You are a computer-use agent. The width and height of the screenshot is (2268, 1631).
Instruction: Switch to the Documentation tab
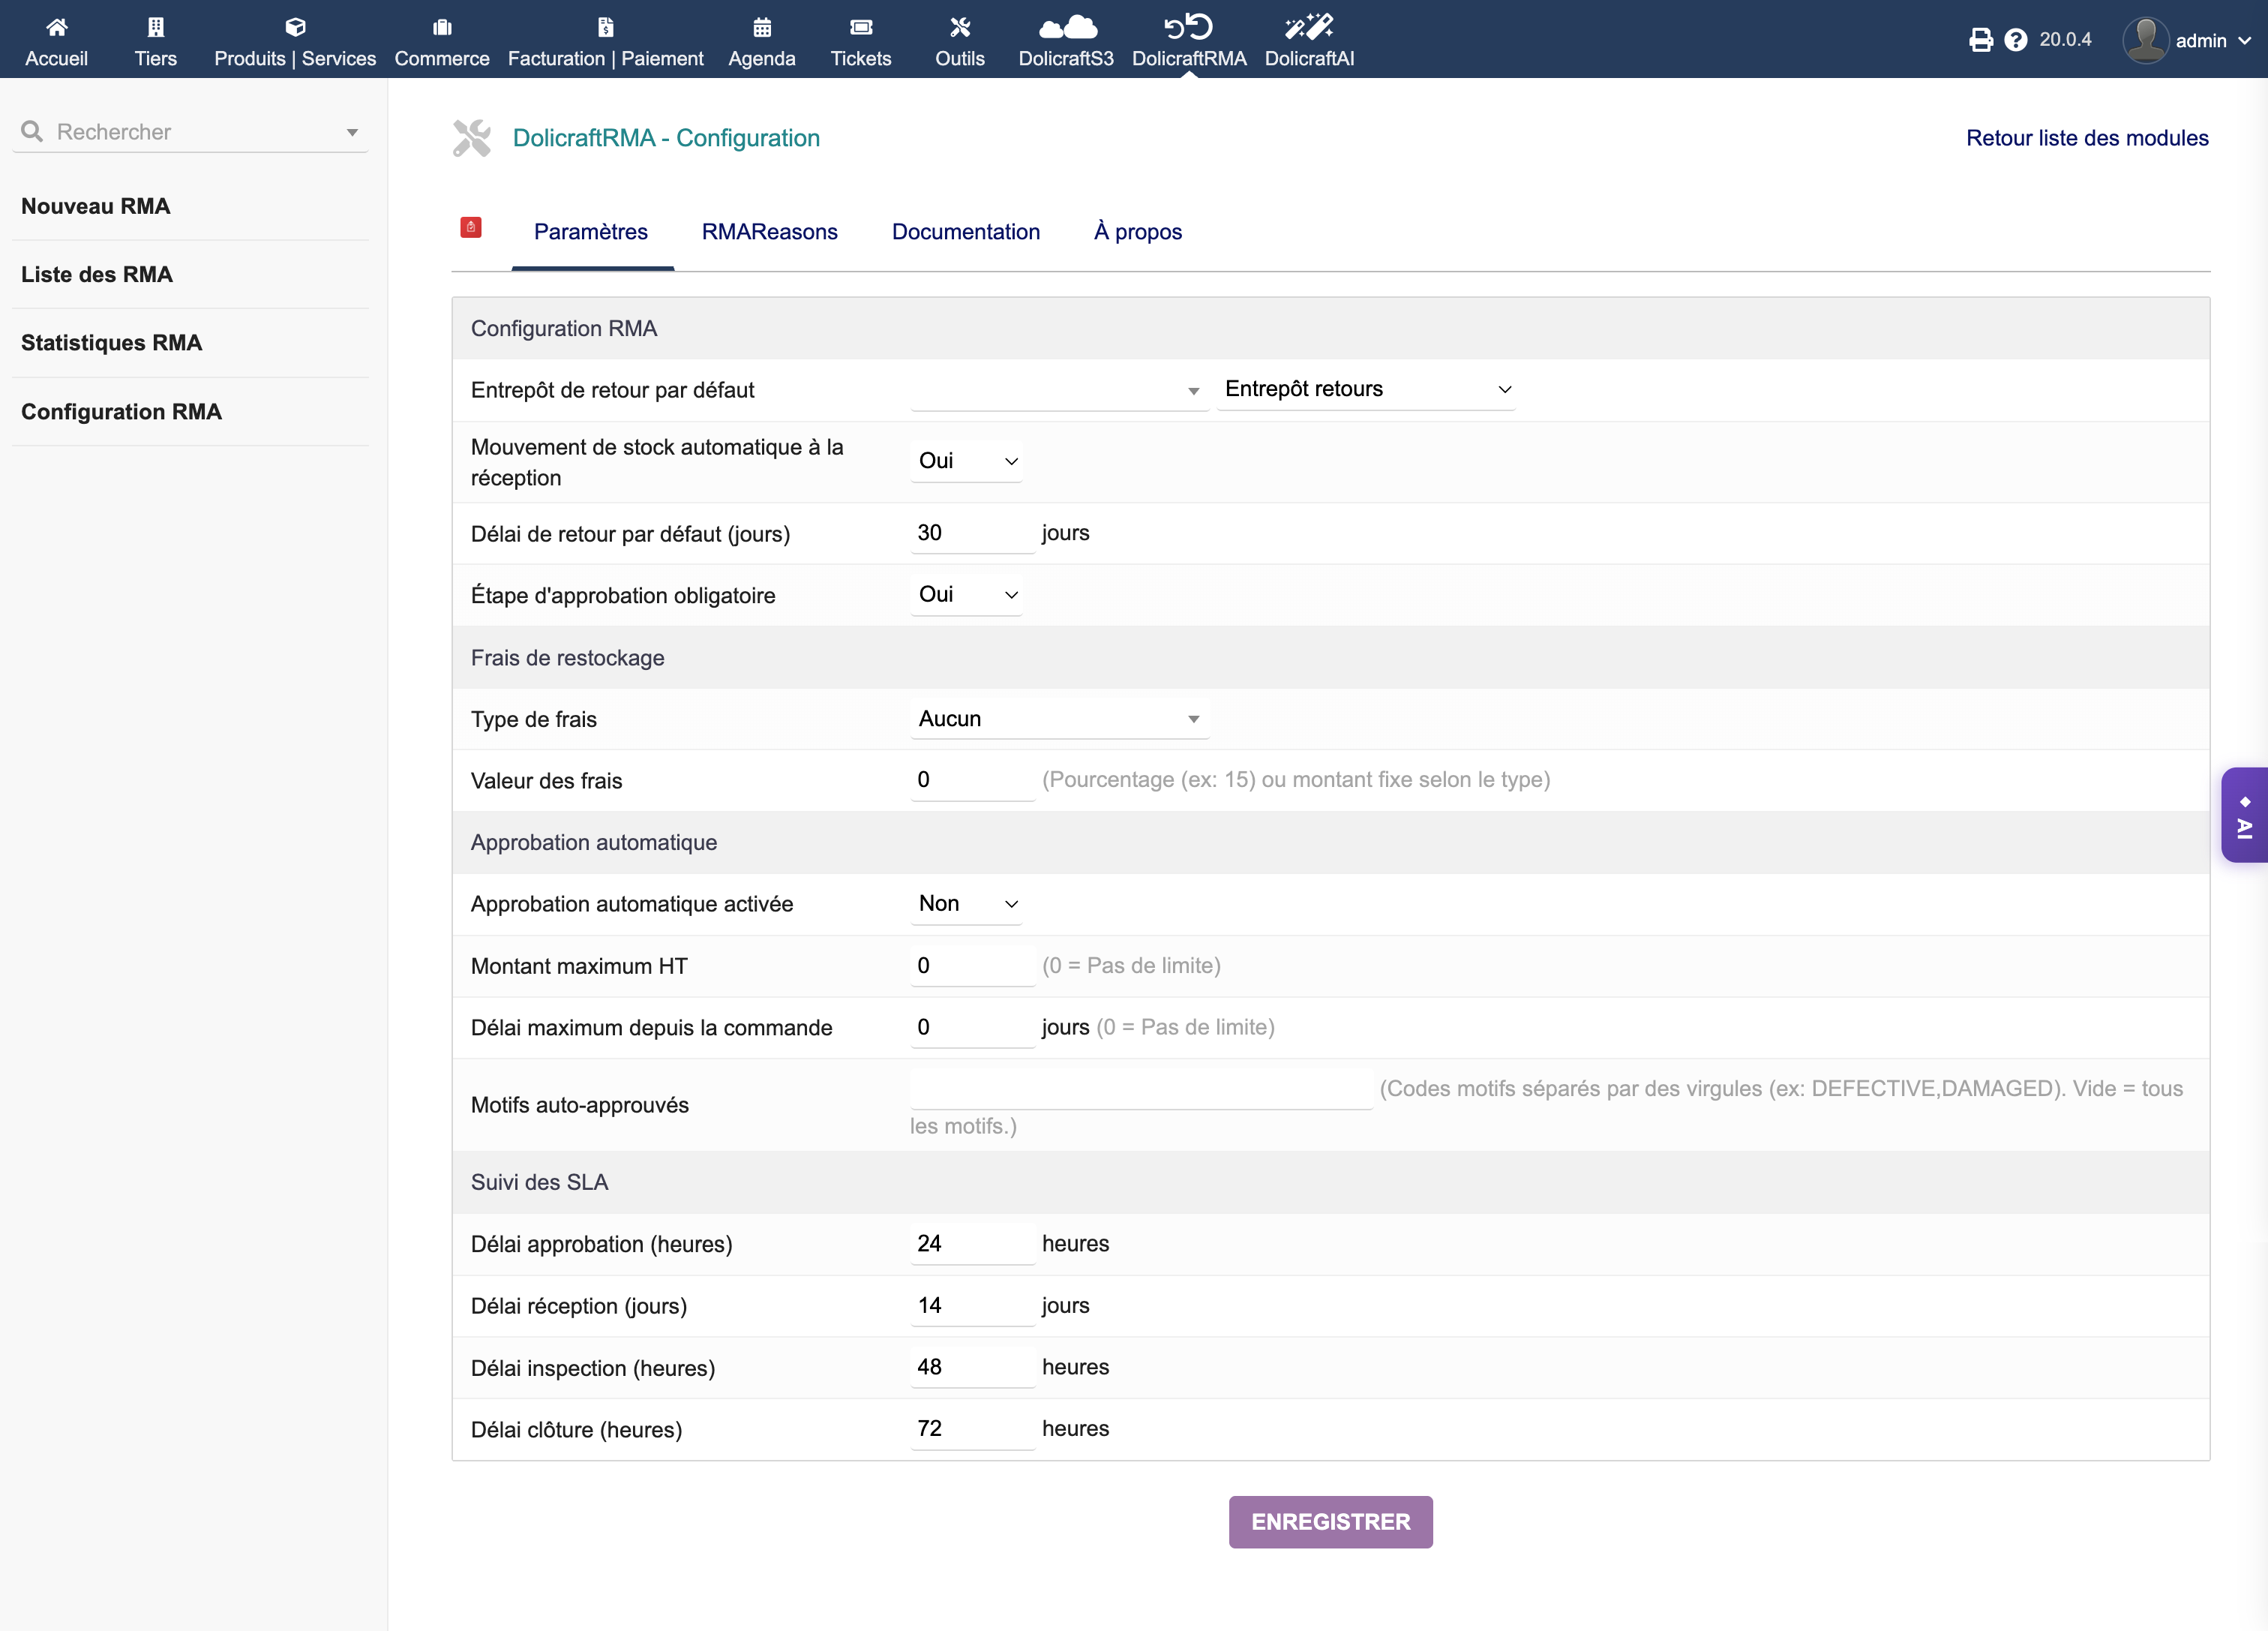coord(965,232)
